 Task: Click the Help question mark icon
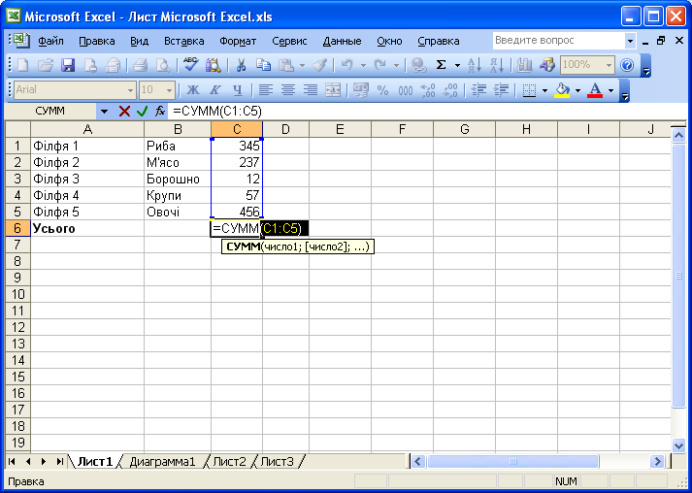coord(627,66)
